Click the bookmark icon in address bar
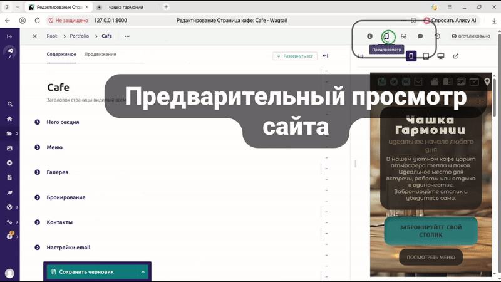 pos(413,21)
